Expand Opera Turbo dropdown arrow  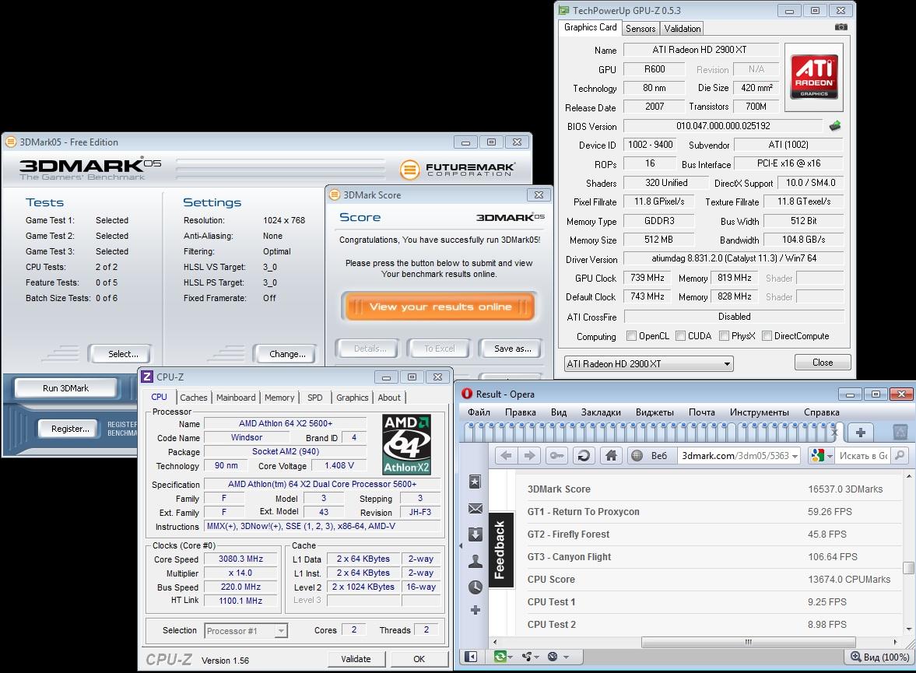point(566,657)
